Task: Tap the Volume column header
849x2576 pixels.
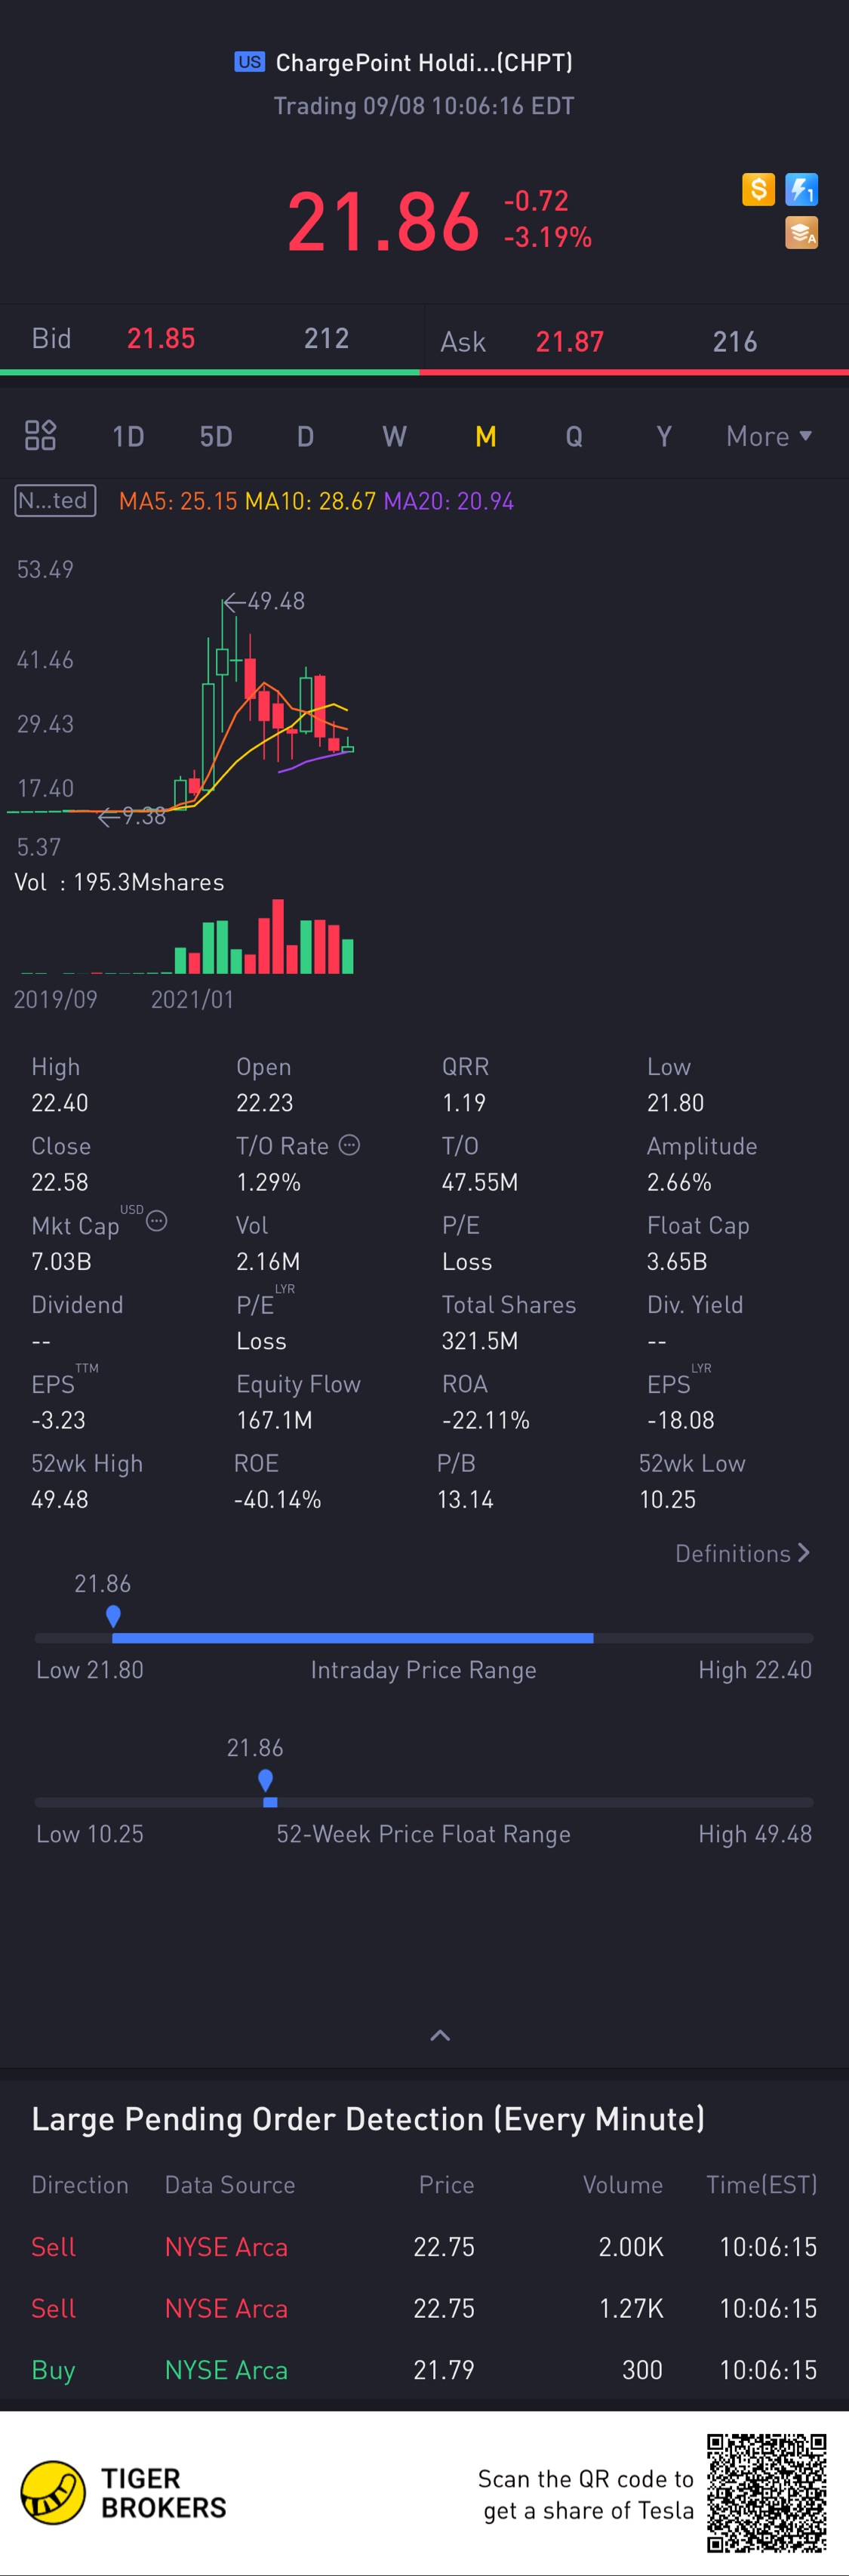Action: [623, 2185]
